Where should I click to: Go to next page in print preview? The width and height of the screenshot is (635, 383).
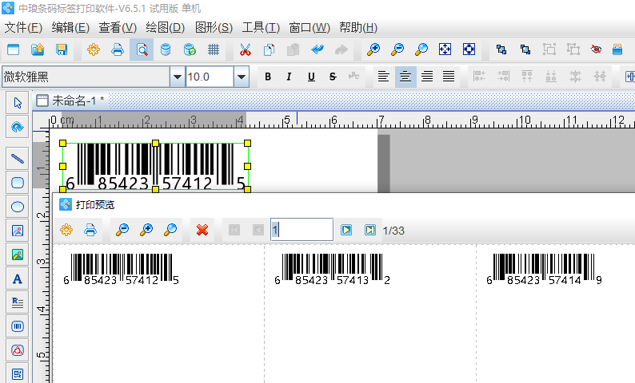tap(346, 230)
